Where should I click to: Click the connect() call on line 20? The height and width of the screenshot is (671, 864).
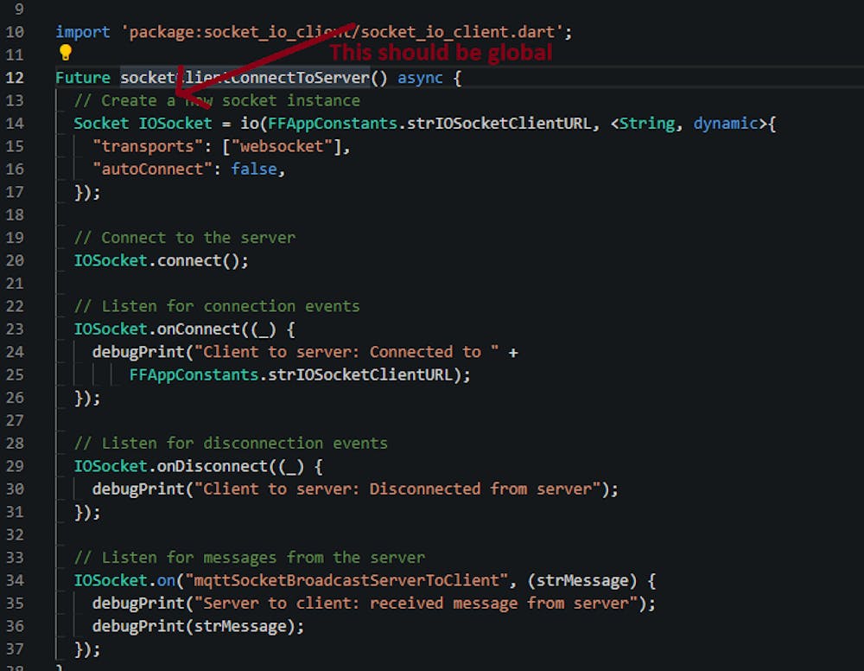[x=199, y=261]
